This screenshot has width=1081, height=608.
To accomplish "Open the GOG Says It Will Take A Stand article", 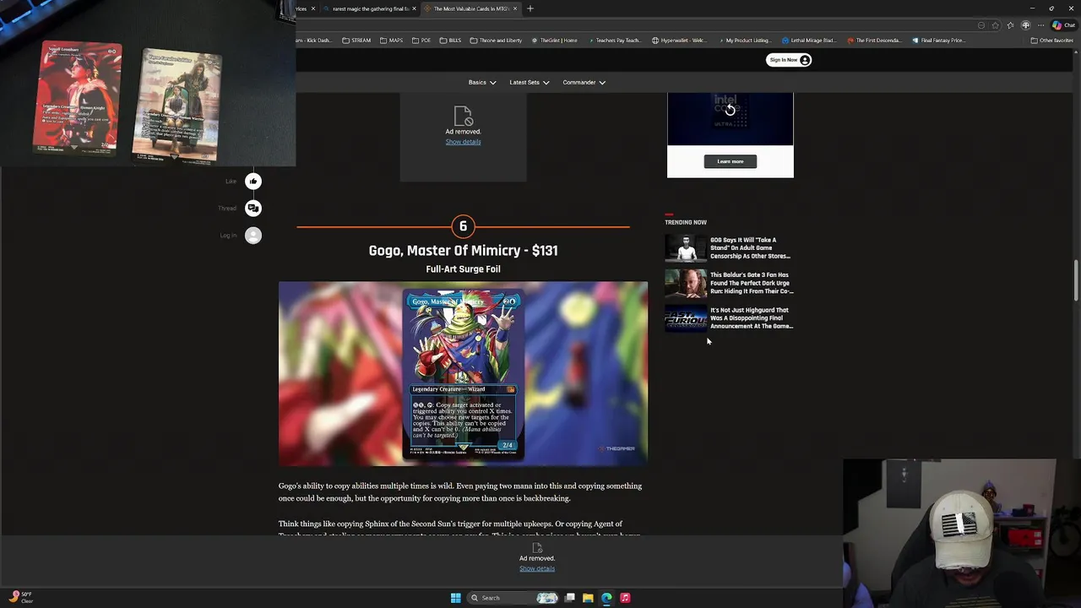I will pyautogui.click(x=750, y=248).
